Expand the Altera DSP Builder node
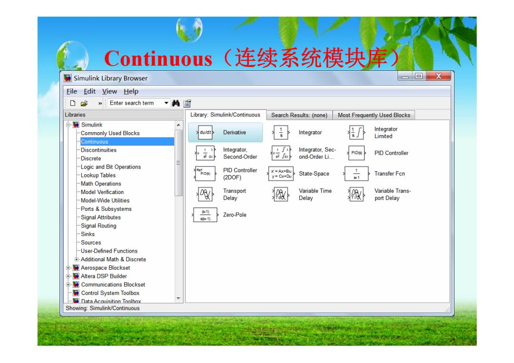The height and width of the screenshot is (363, 514). pos(68,276)
